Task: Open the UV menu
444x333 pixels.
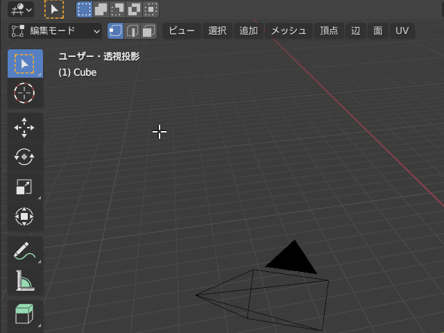Action: click(402, 31)
